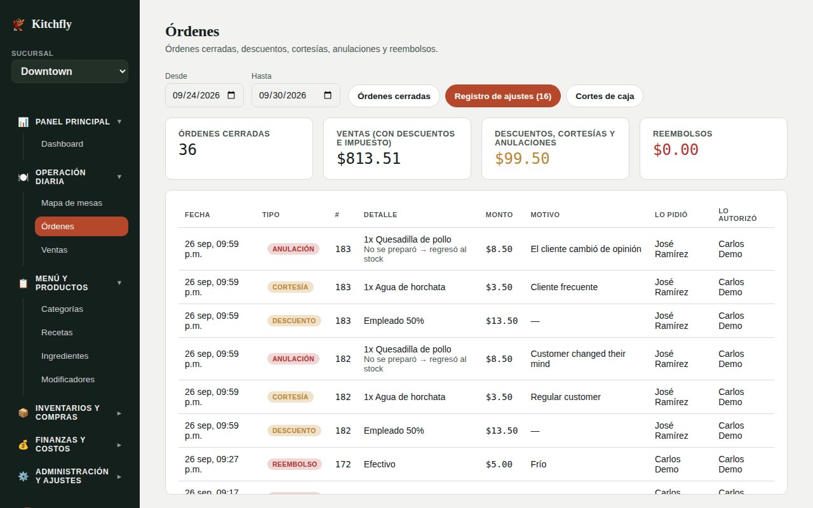The image size is (813, 508).
Task: Select the Registro de ajustes (16) tab
Action: tap(503, 96)
